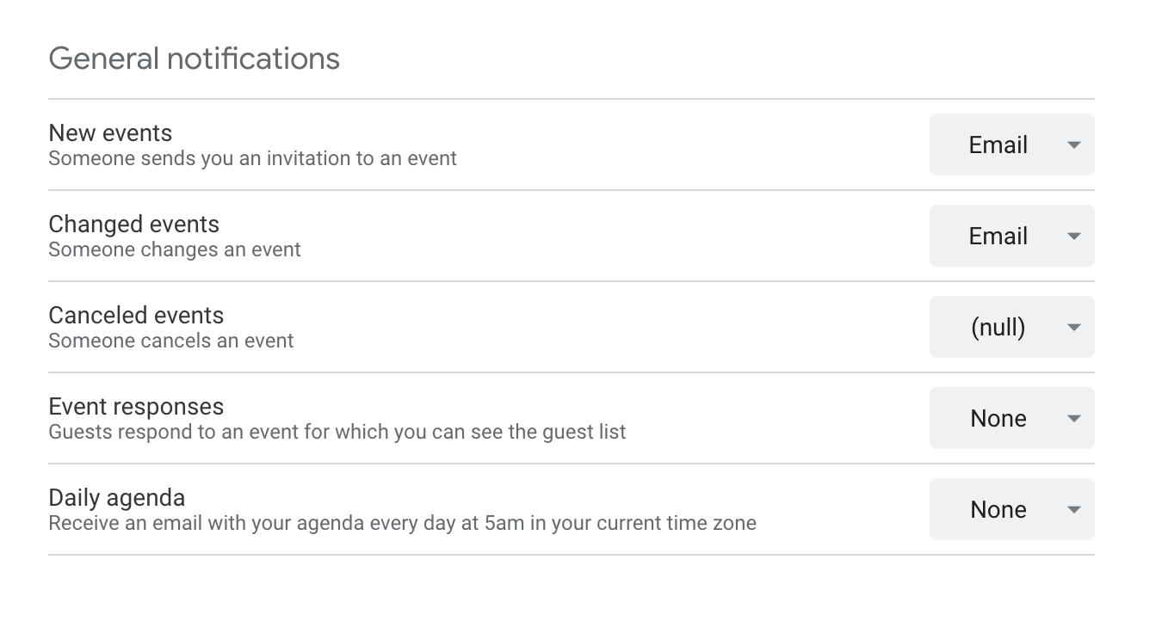Click the Event responses label
The height and width of the screenshot is (621, 1162).
pyautogui.click(x=136, y=407)
